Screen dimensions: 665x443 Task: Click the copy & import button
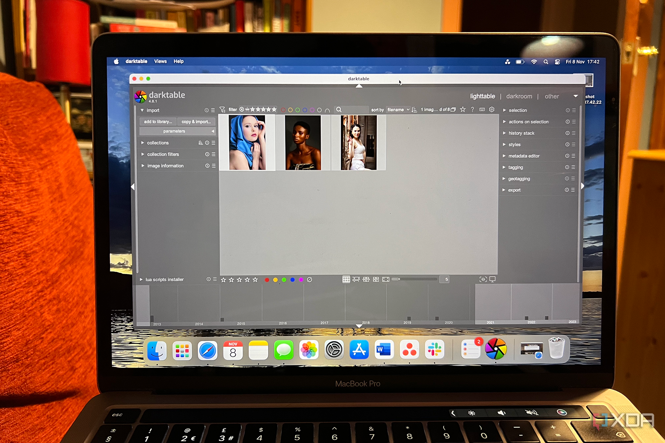tap(196, 122)
